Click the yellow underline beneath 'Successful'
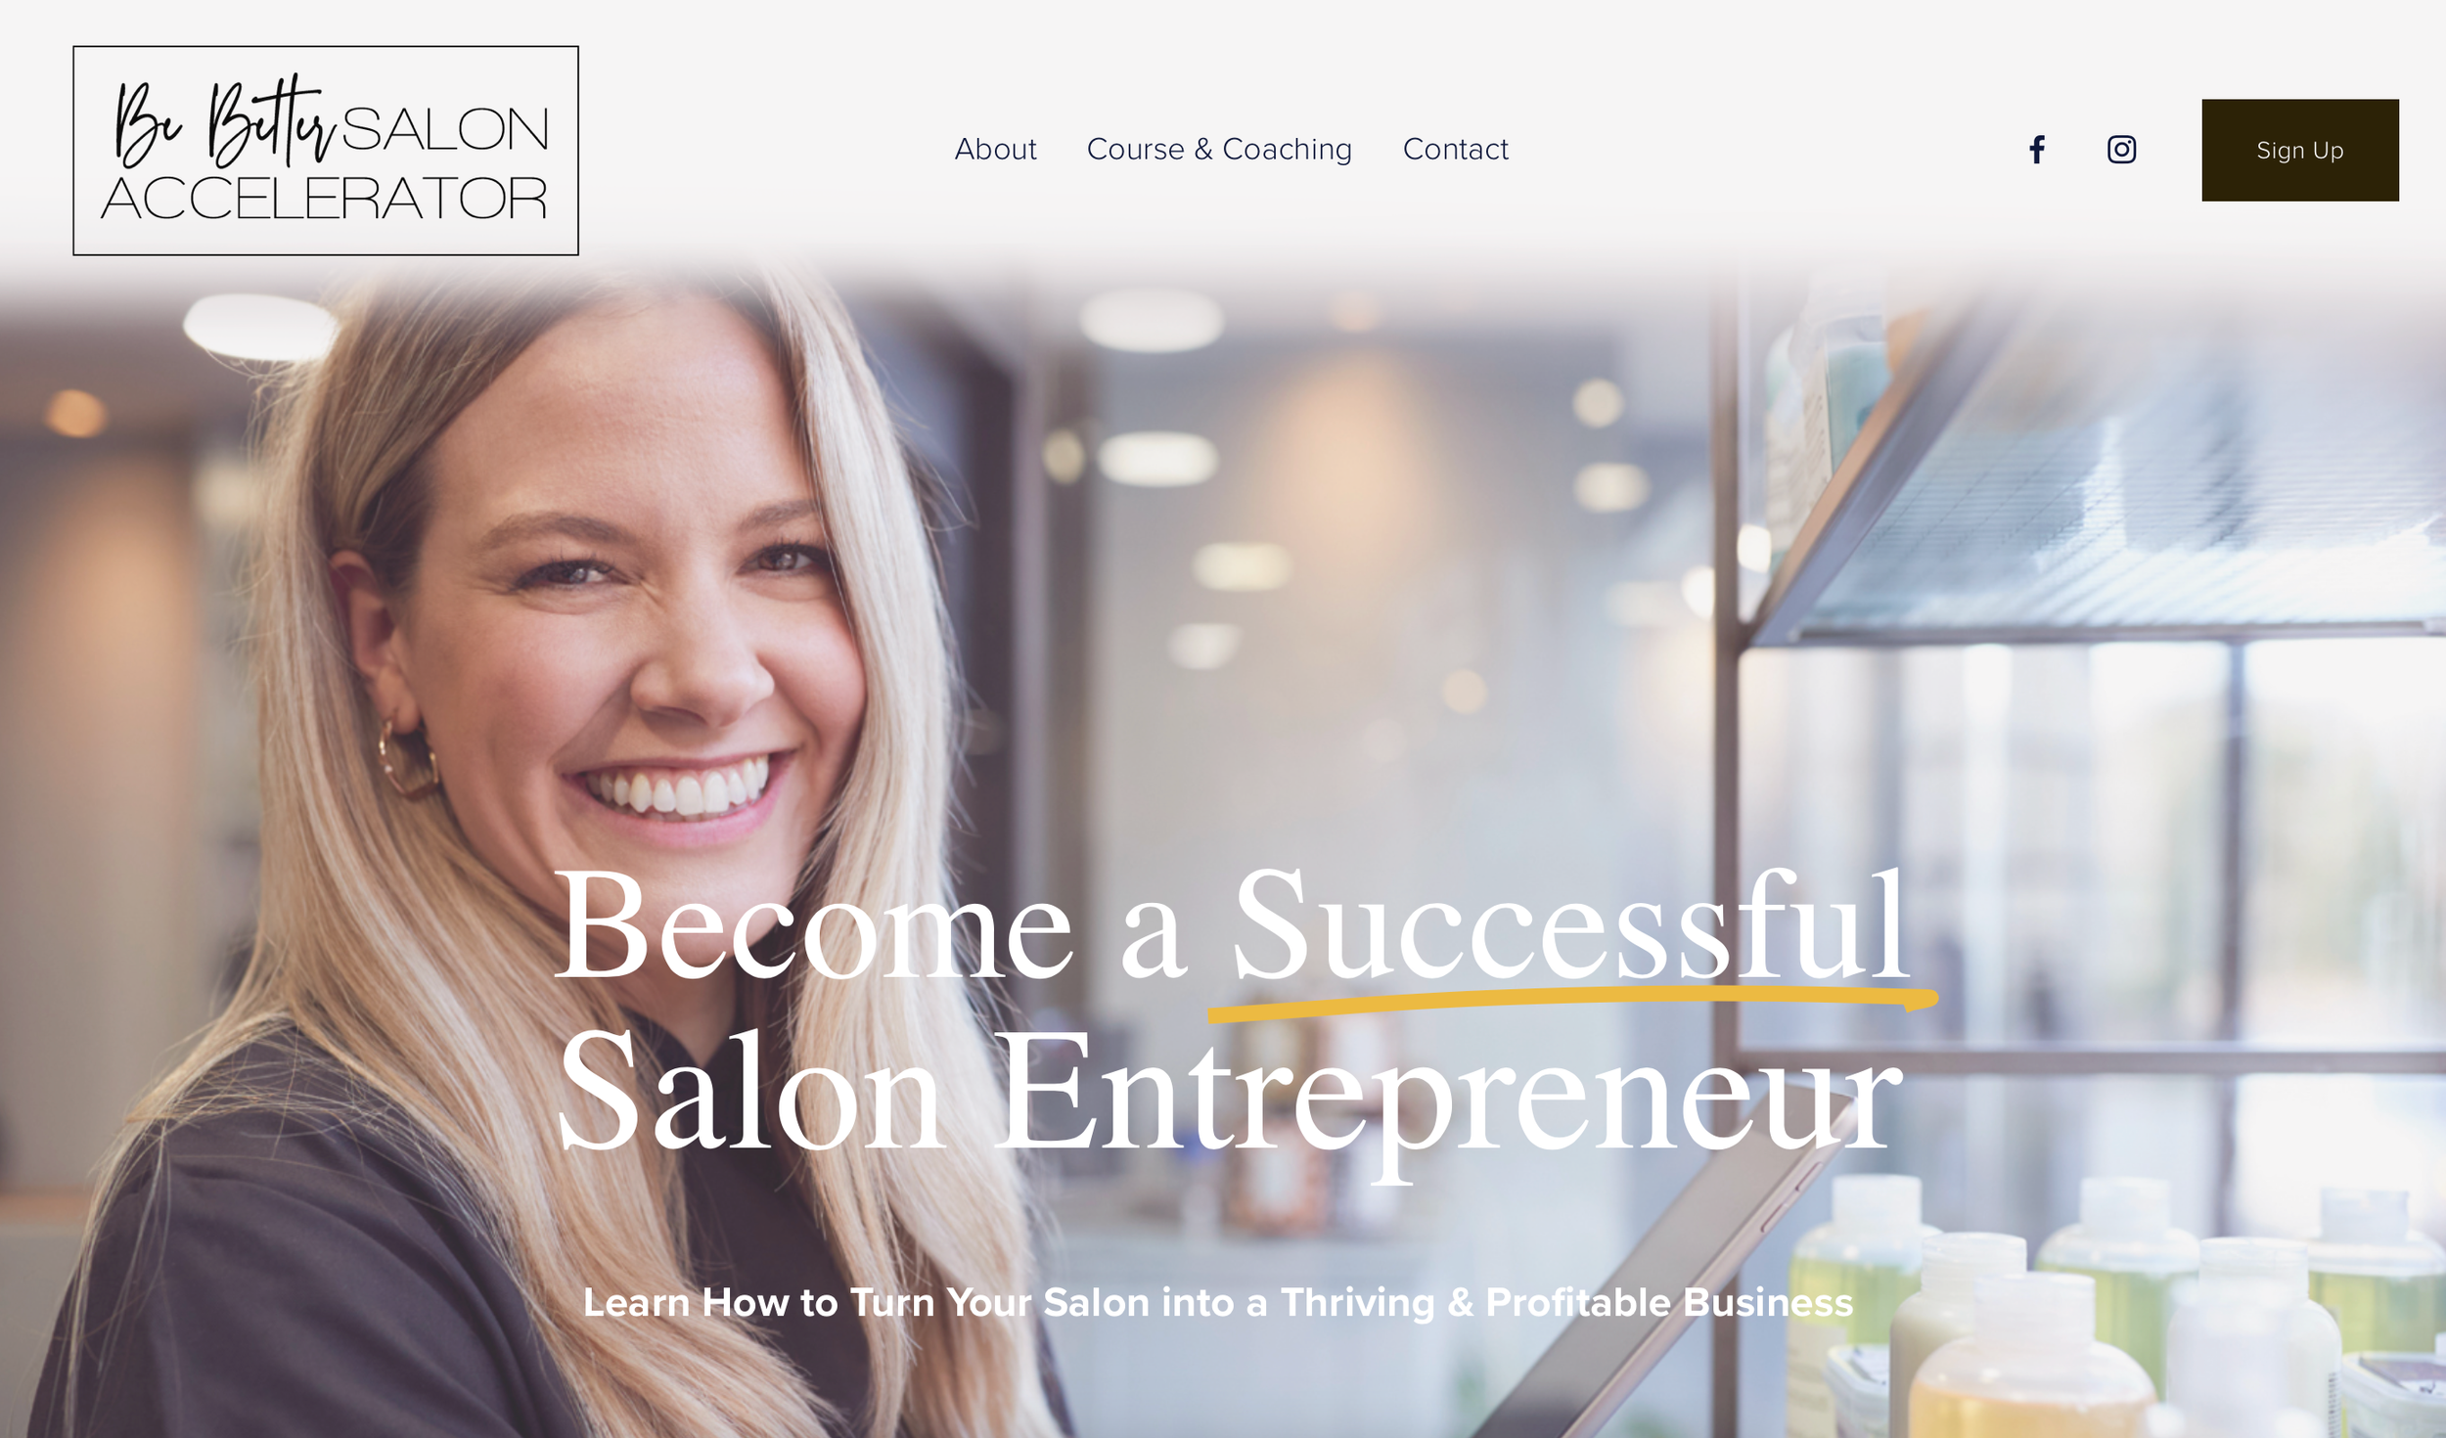This screenshot has width=2446, height=1438. click(x=1572, y=1004)
